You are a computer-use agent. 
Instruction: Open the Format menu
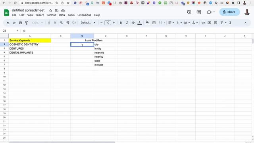(x=51, y=15)
